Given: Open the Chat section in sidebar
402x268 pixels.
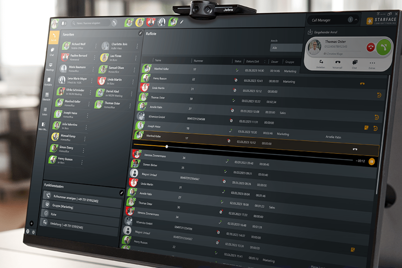Looking at the screenshot, I should 52,52.
